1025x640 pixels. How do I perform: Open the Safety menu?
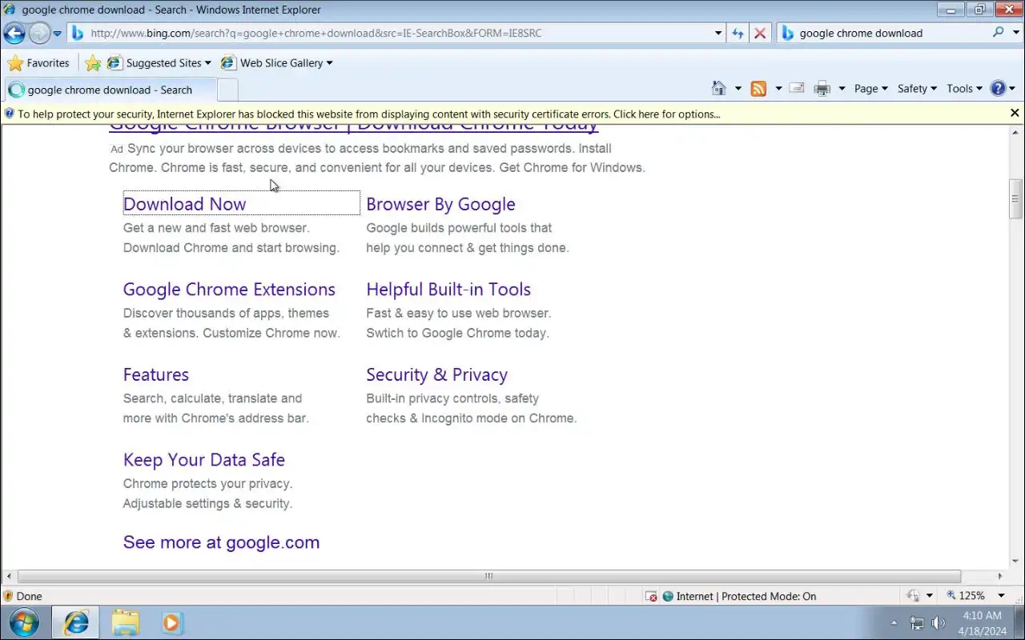[917, 89]
